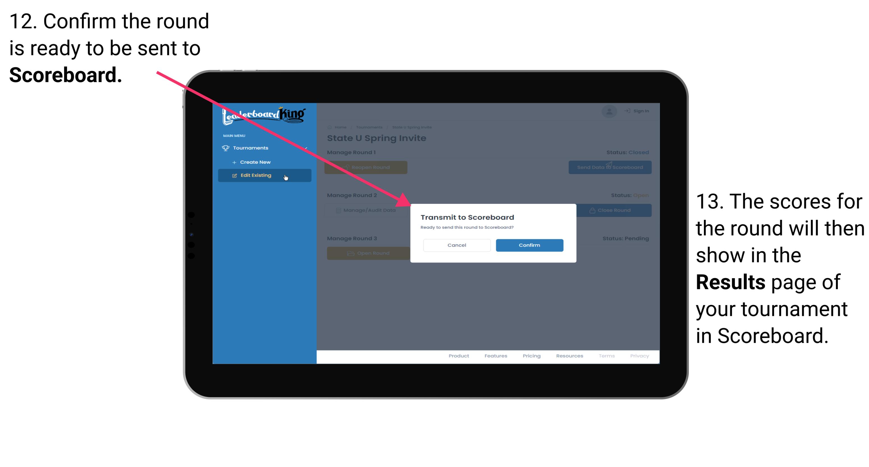Click the Cancel button in dialog

coord(457,244)
